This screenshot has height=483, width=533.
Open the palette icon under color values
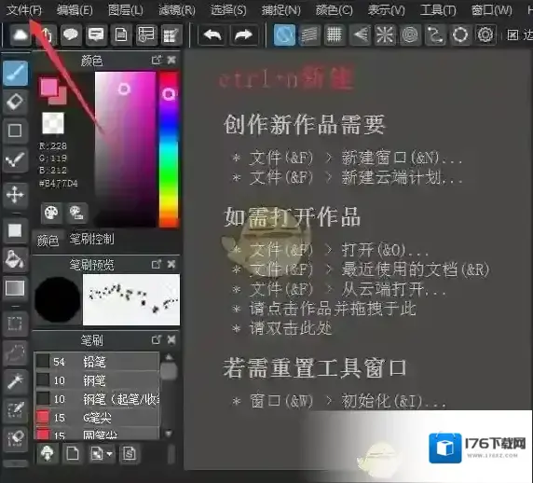tap(51, 214)
